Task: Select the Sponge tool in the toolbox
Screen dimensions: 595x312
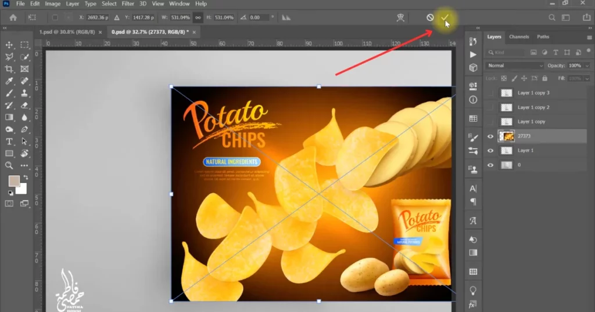Action: coord(9,129)
